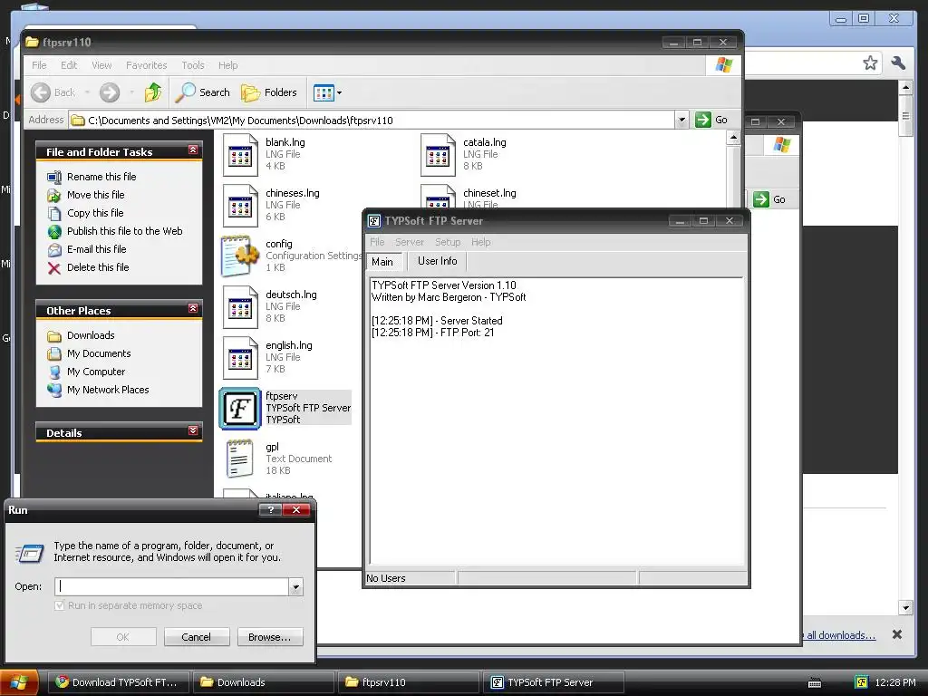Expand the Details panel
The image size is (928, 696).
pos(193,430)
